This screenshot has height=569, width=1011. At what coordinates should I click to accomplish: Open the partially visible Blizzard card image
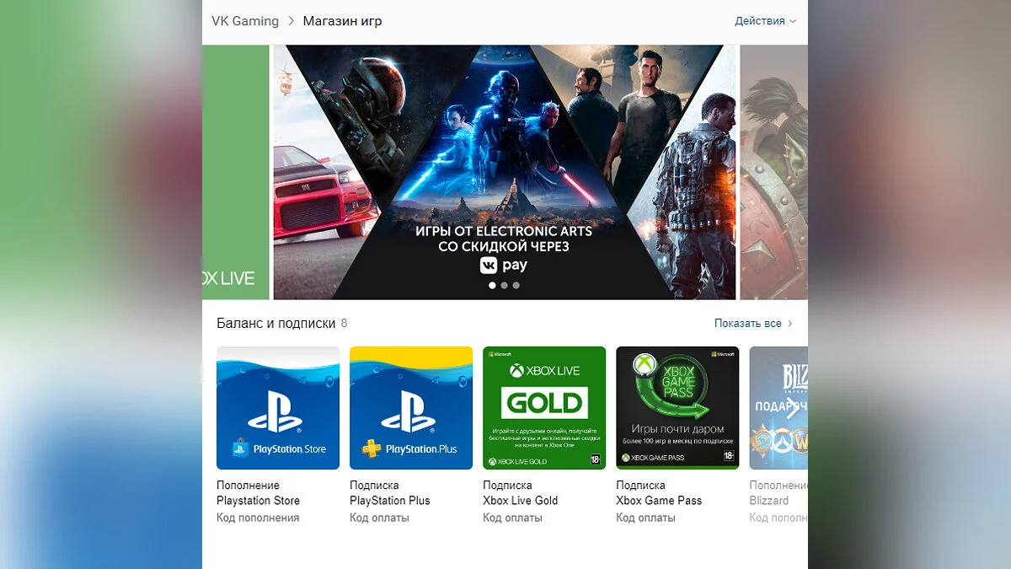point(778,408)
